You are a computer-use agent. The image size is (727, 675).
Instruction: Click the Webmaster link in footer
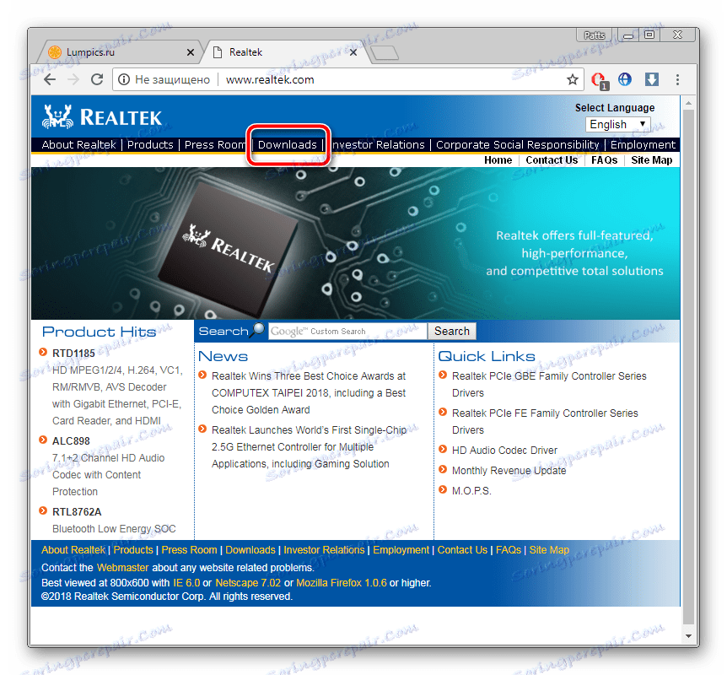(x=122, y=568)
